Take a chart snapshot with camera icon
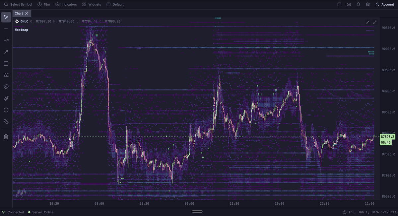 (349, 4)
